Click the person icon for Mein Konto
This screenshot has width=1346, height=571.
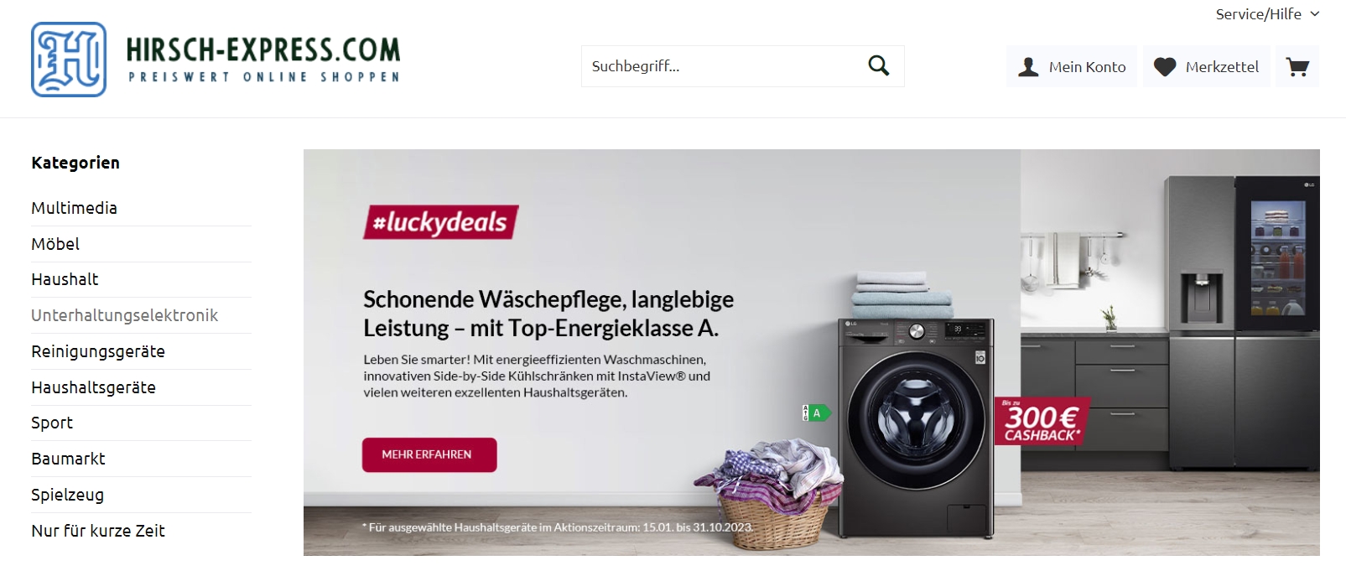(1028, 67)
